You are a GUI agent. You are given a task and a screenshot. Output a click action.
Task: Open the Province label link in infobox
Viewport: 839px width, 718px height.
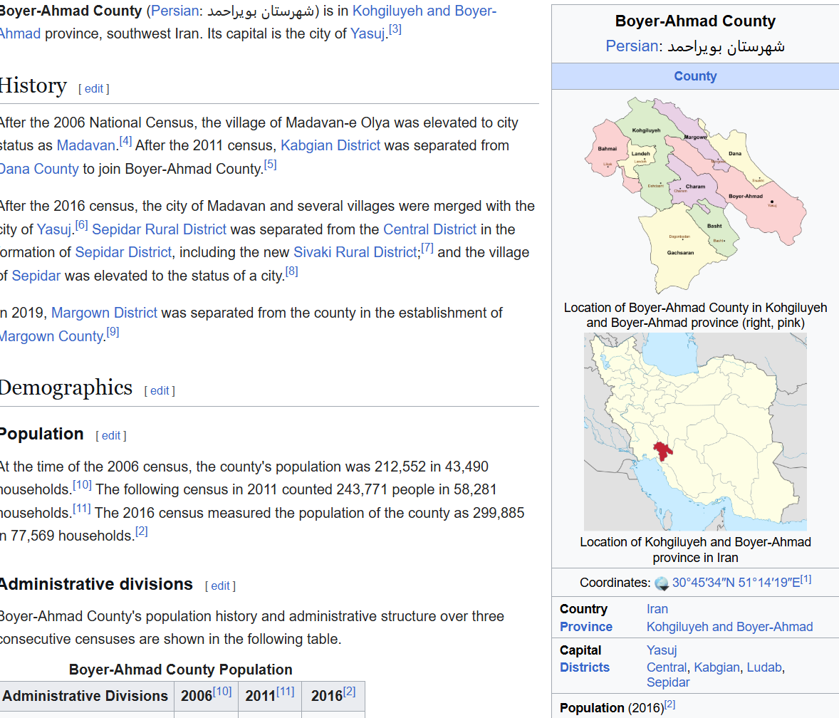(585, 627)
